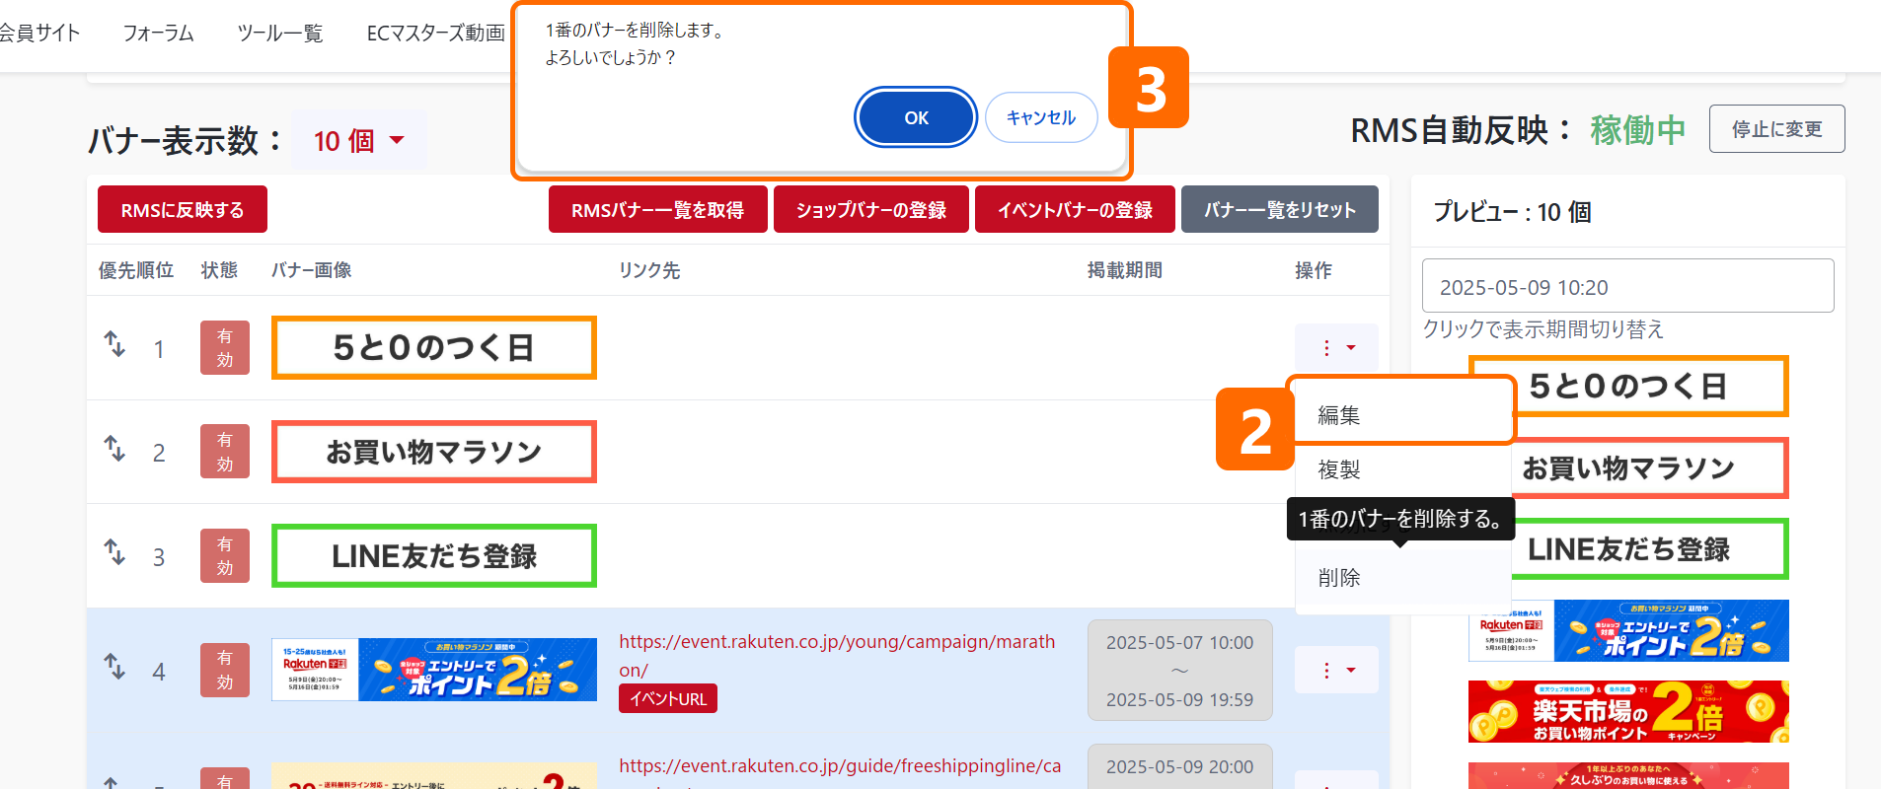
Task: Click イベントバナーの登録 button
Action: (x=1075, y=210)
